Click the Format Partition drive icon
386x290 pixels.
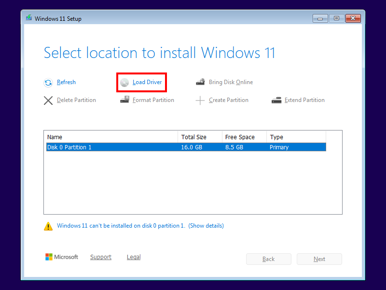pos(124,100)
